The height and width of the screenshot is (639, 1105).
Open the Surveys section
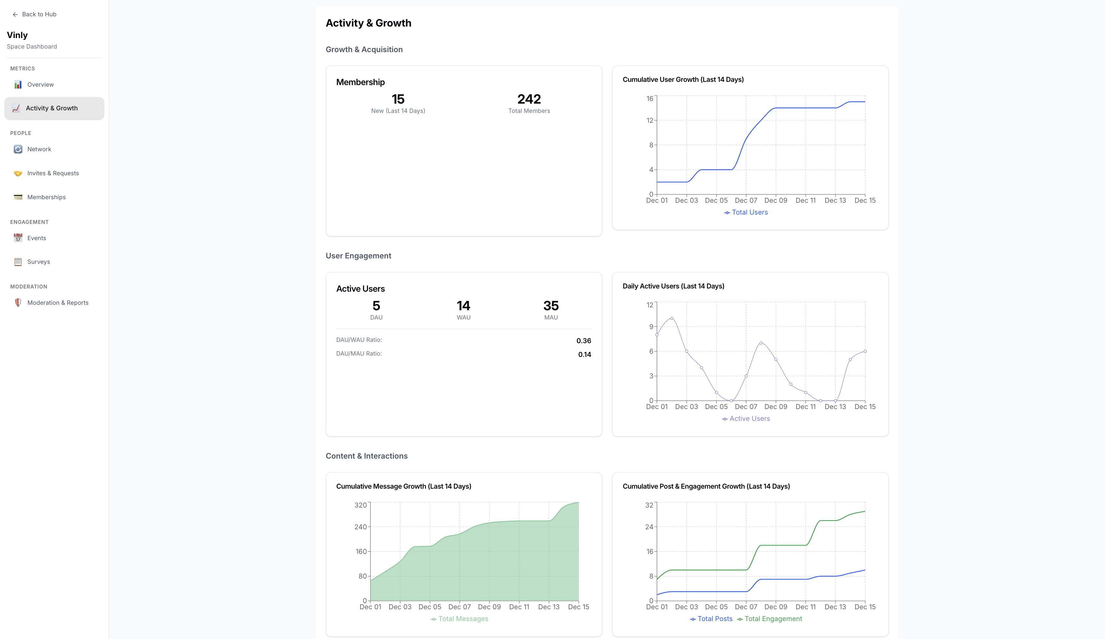pos(39,262)
